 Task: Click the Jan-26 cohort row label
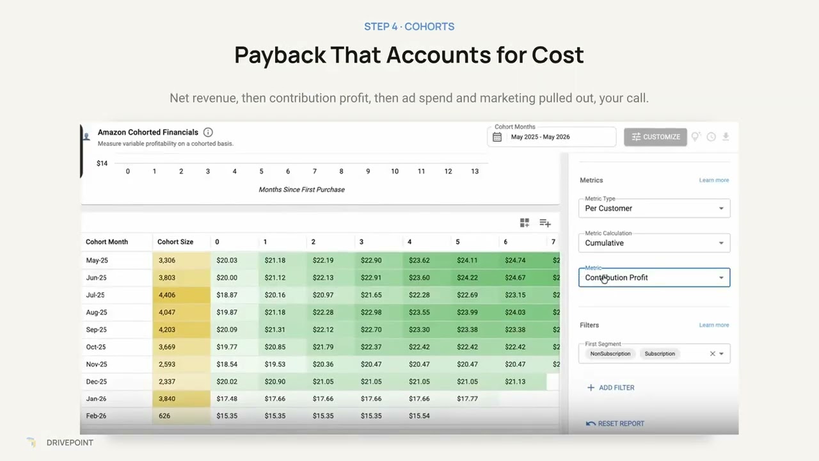point(96,398)
